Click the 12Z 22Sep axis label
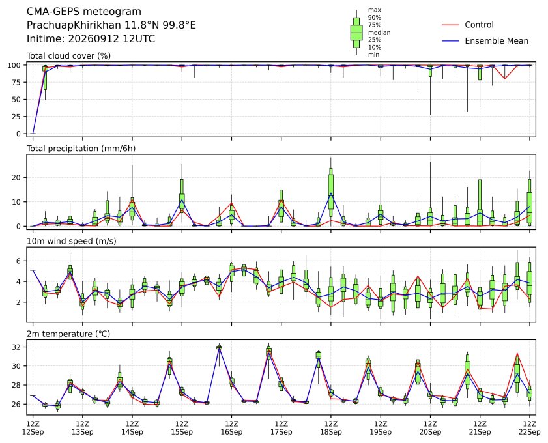Viewport: 548px width, 443px height. point(530,428)
